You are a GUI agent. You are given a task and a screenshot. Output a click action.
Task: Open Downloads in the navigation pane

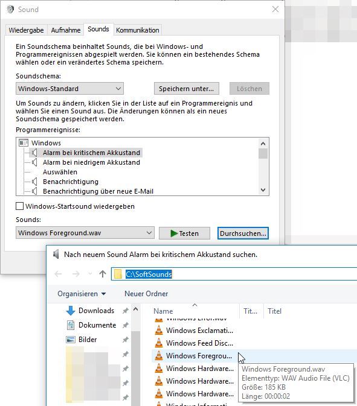click(96, 311)
